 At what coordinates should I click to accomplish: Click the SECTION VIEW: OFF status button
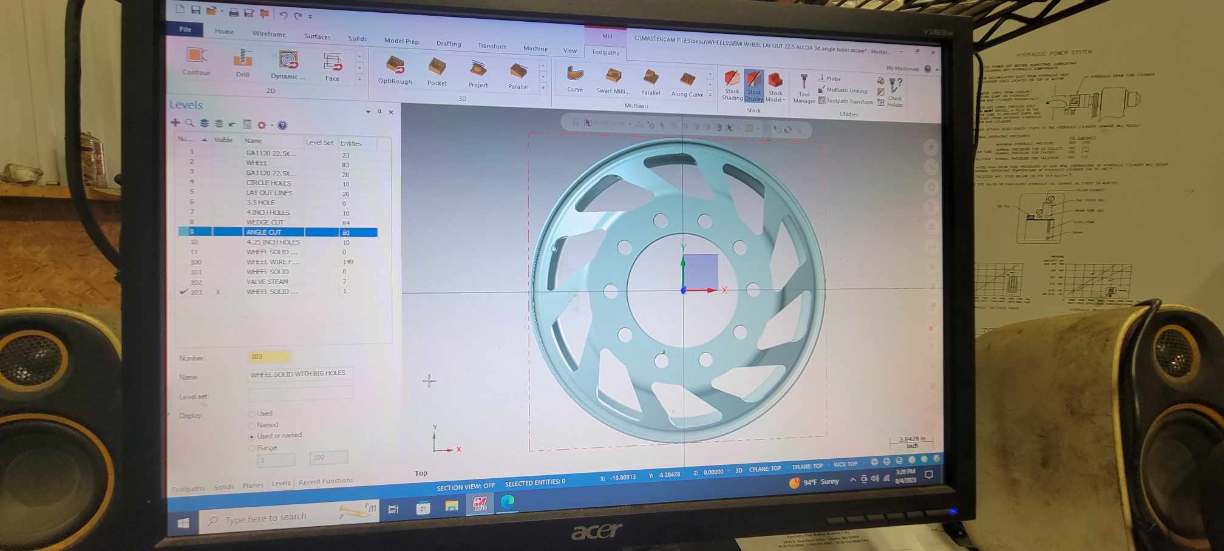[466, 487]
